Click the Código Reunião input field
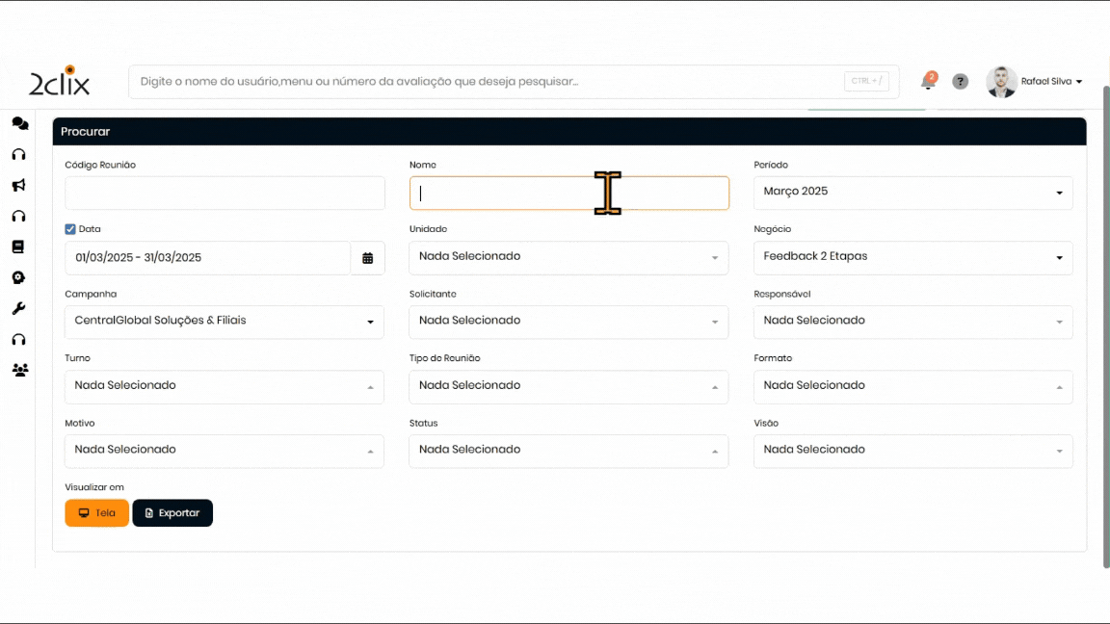1110x624 pixels. point(225,194)
